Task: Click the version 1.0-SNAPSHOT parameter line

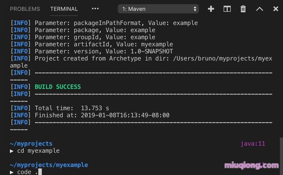Action: coord(104,51)
